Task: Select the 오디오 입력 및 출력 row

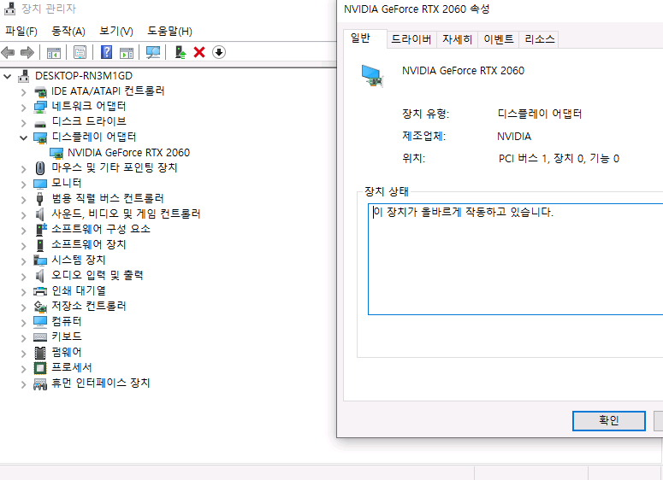Action: 98,275
